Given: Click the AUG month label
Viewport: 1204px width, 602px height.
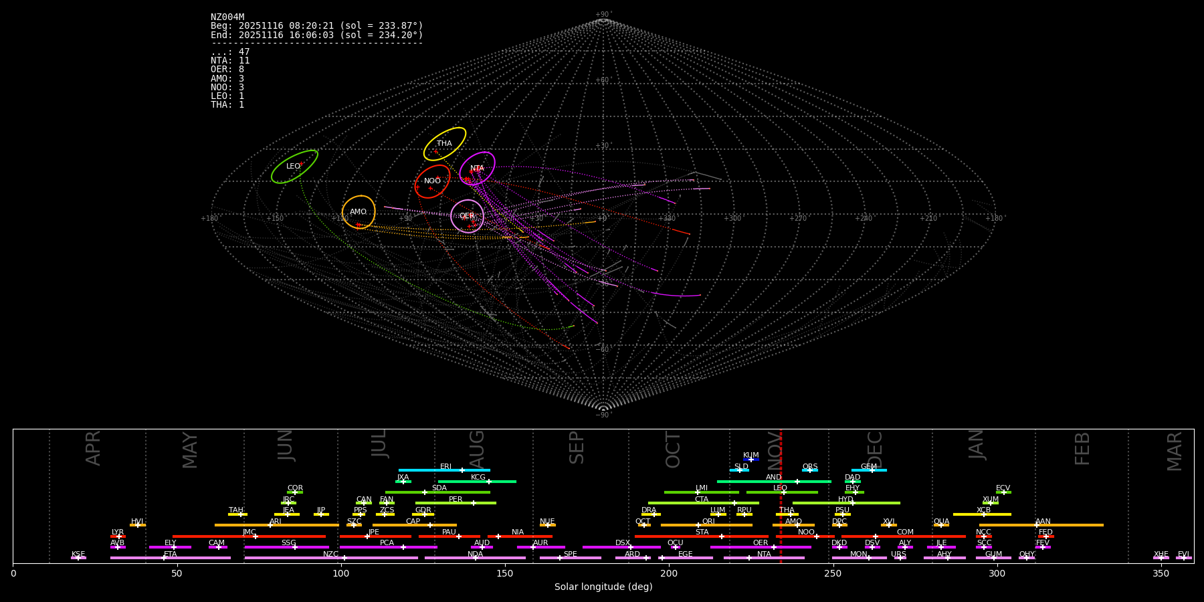Looking at the screenshot, I should [477, 449].
